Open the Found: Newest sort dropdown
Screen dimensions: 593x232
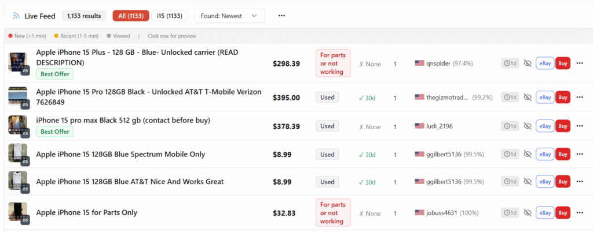click(x=229, y=16)
